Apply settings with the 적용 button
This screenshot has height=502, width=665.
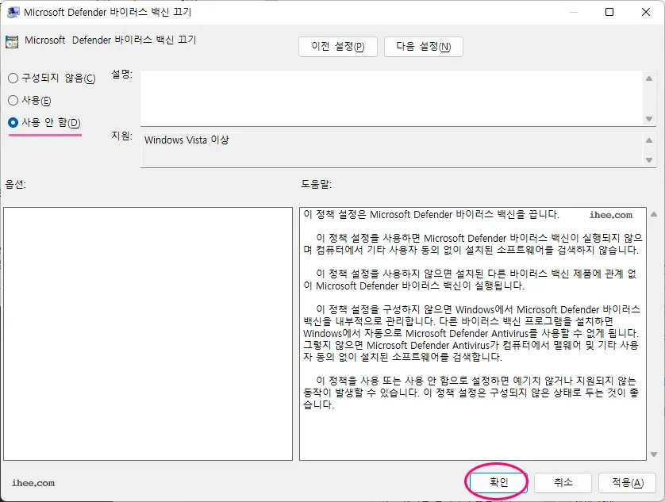pos(628,481)
